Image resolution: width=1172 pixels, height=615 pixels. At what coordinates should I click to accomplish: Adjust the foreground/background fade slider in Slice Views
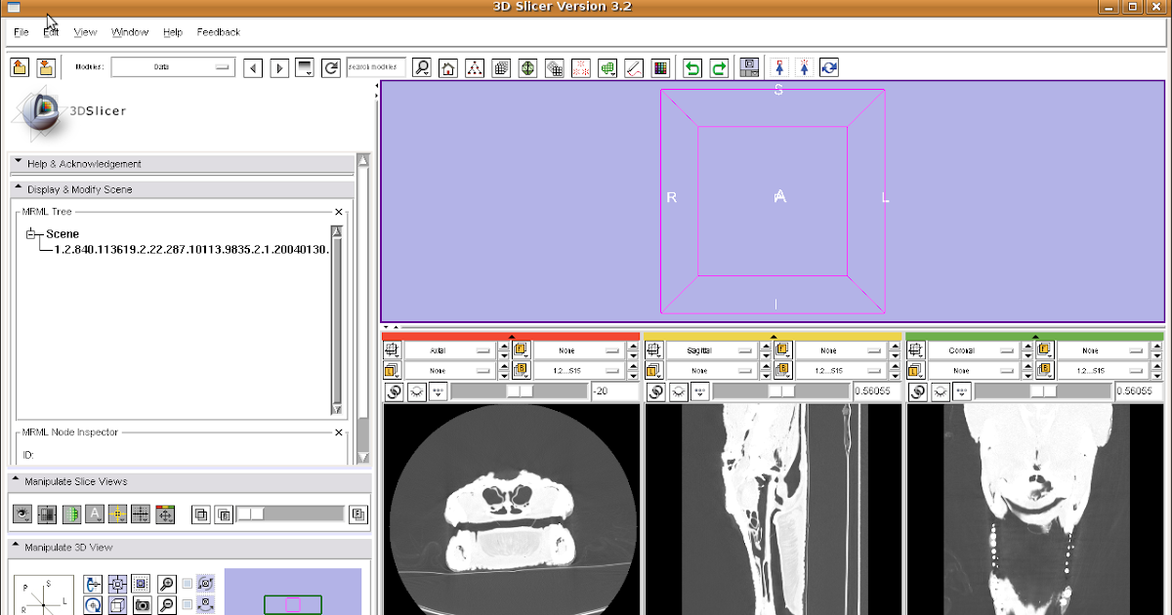click(290, 513)
